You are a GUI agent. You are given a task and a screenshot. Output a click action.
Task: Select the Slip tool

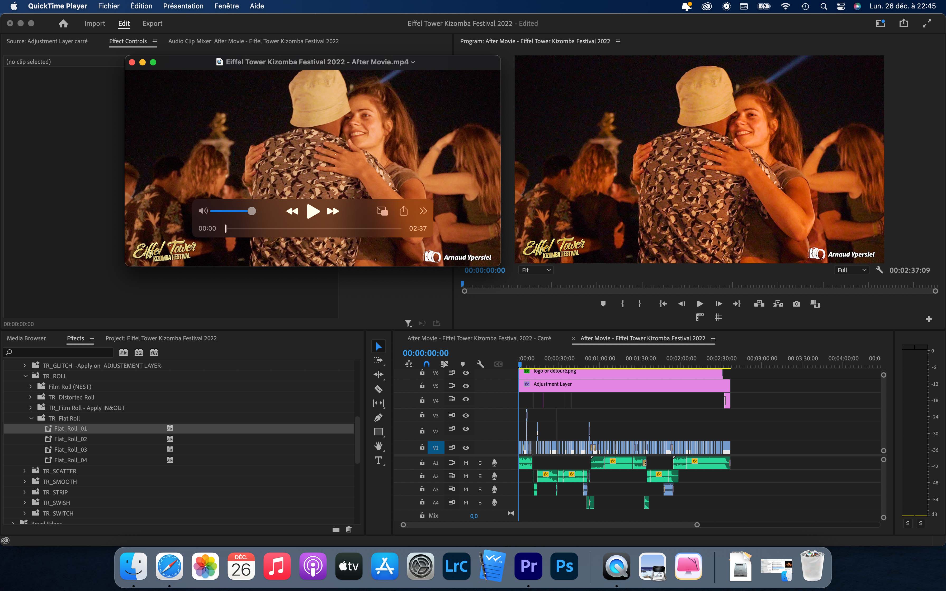378,403
